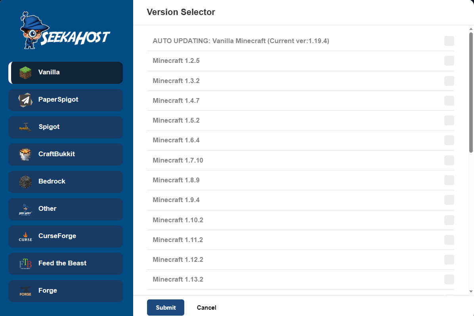Cancel the version selection

(206, 307)
